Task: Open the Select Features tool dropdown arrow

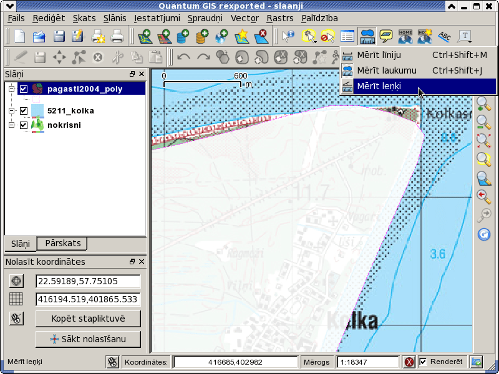Action: 315,42
